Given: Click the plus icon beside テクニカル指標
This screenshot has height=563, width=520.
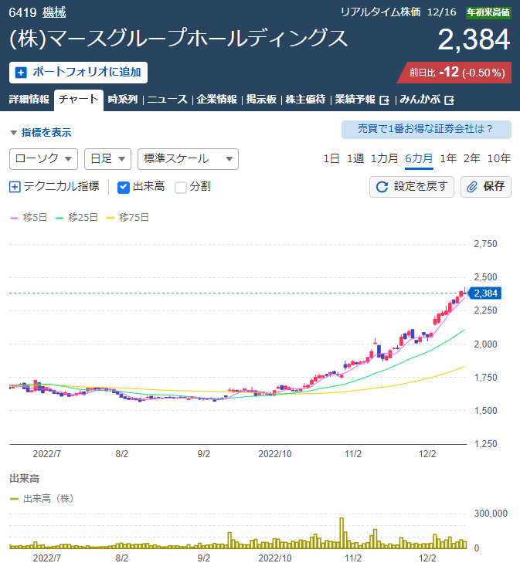Looking at the screenshot, I should coord(15,186).
